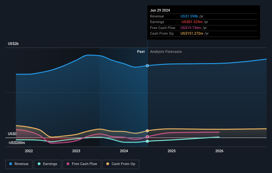272x173 pixels.
Task: Click the US$2b y-axis label
Action: 13,44
